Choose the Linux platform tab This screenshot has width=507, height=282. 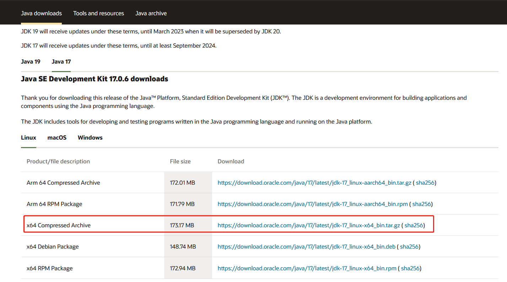pos(28,138)
